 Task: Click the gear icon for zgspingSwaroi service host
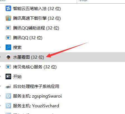8,96
